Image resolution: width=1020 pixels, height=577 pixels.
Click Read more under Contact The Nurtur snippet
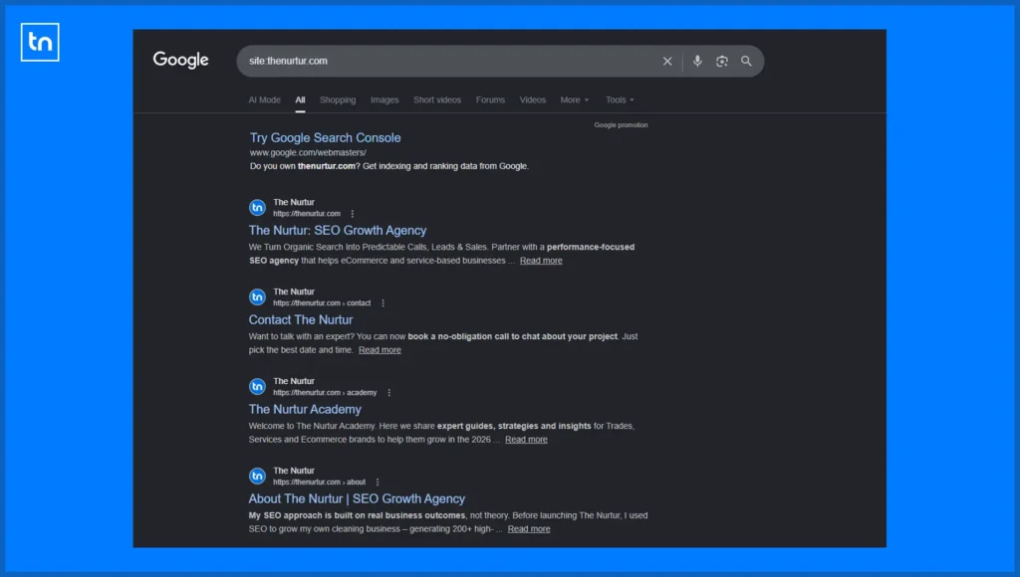(380, 350)
